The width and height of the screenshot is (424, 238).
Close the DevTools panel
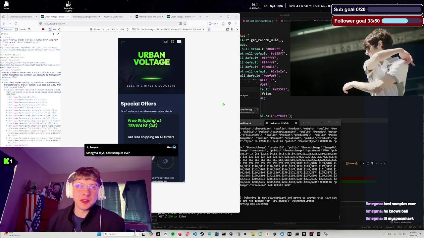59,29
